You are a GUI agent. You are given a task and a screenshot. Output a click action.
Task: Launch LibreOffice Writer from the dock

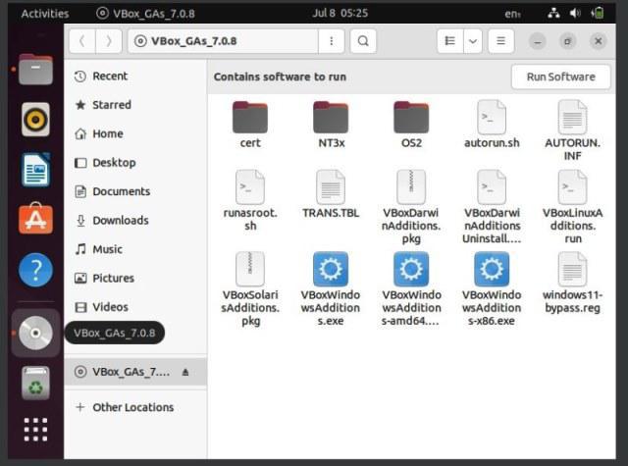(x=35, y=170)
